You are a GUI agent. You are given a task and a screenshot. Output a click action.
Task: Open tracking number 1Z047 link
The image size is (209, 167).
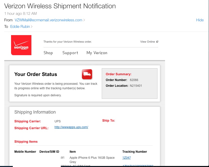(x=127, y=158)
